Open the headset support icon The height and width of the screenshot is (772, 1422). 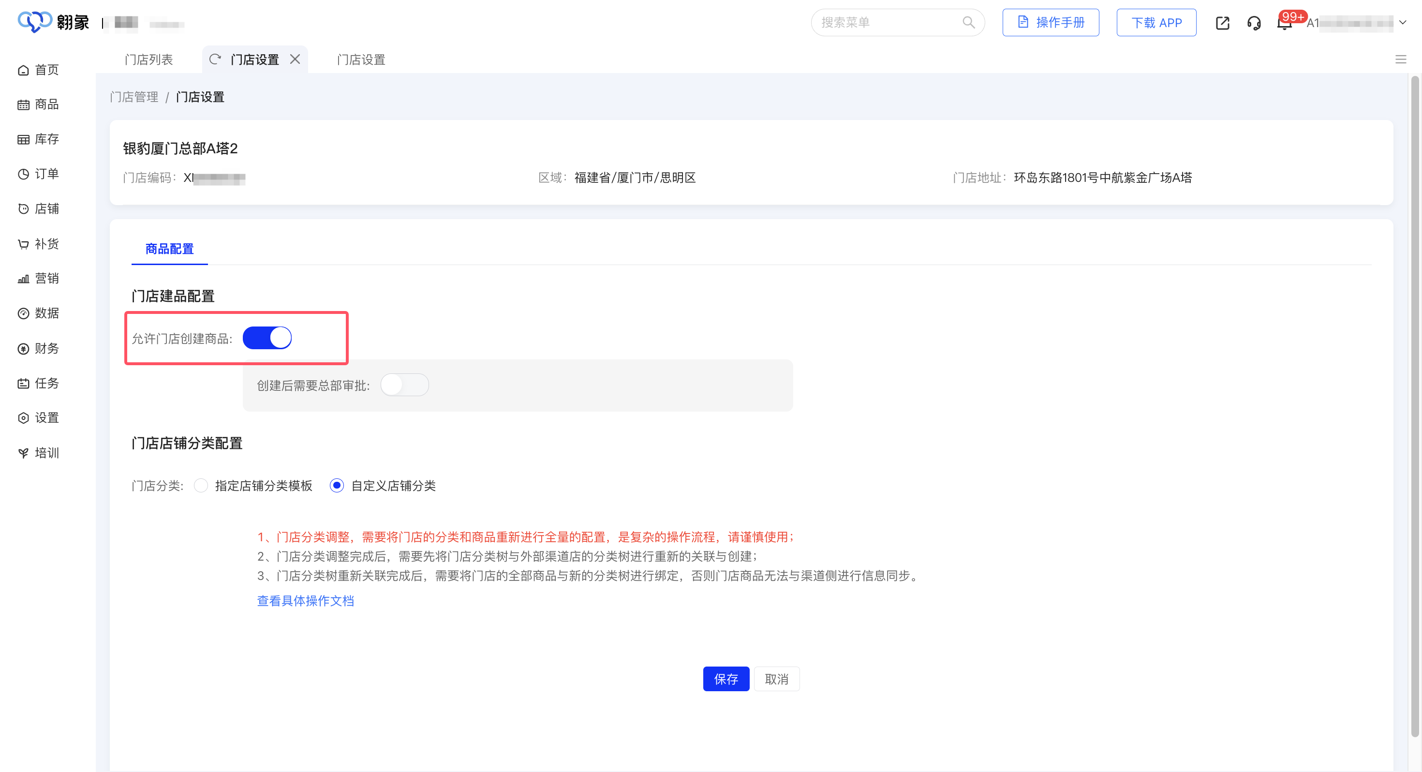click(x=1254, y=23)
